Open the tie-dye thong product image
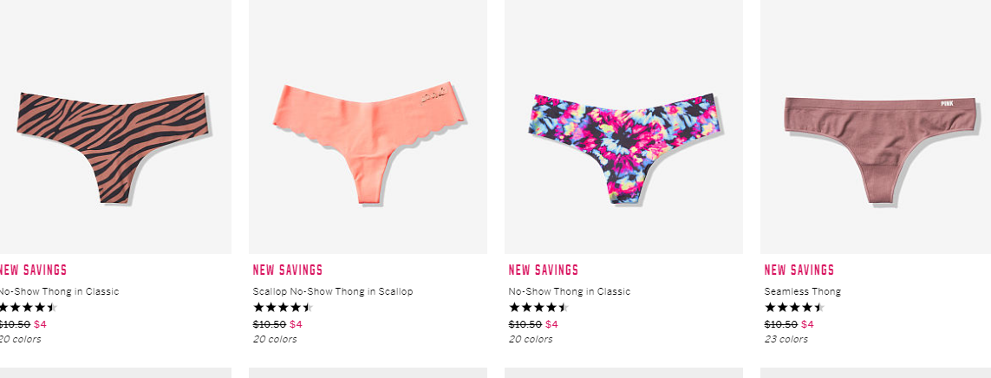Viewport: 991px width, 378px height. pyautogui.click(x=623, y=127)
